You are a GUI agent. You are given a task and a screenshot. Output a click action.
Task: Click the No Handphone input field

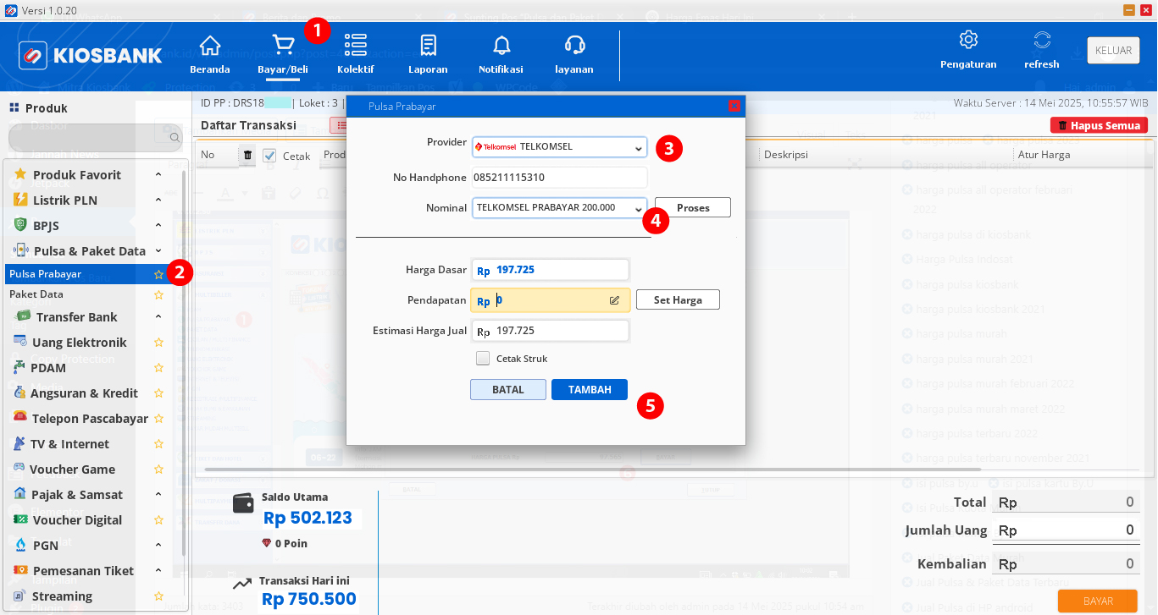click(x=558, y=178)
